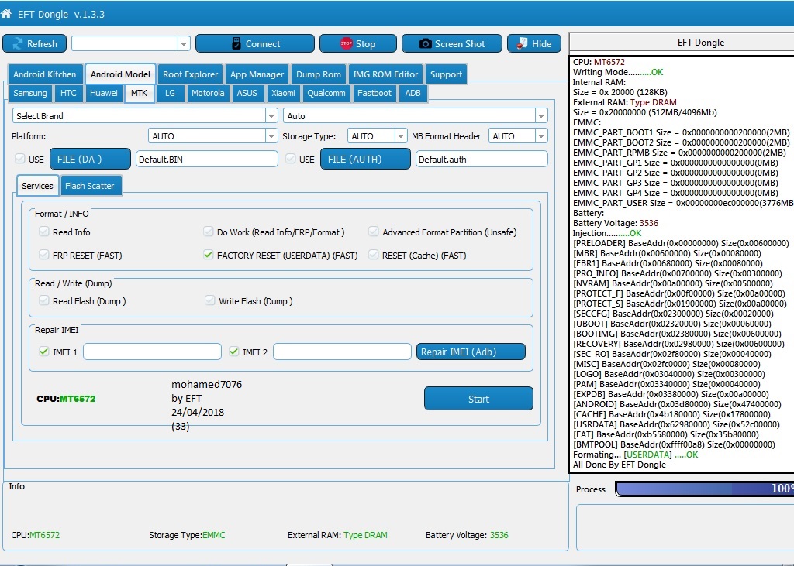Image resolution: width=794 pixels, height=566 pixels.
Task: Toggle USE checkbox beside FILE (DA)
Action: [x=19, y=159]
